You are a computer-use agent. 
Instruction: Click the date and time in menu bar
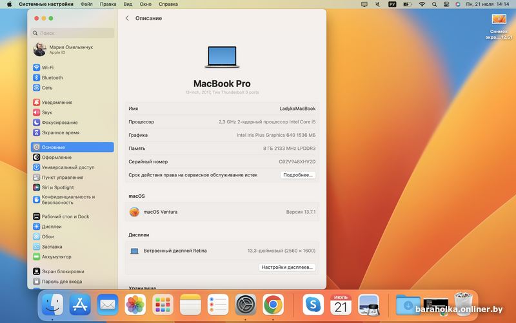point(488,5)
